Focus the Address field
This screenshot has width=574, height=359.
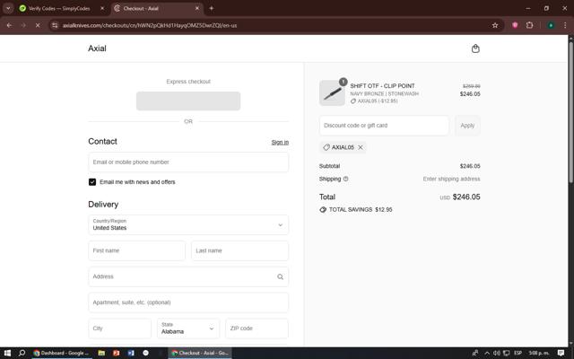click(188, 276)
